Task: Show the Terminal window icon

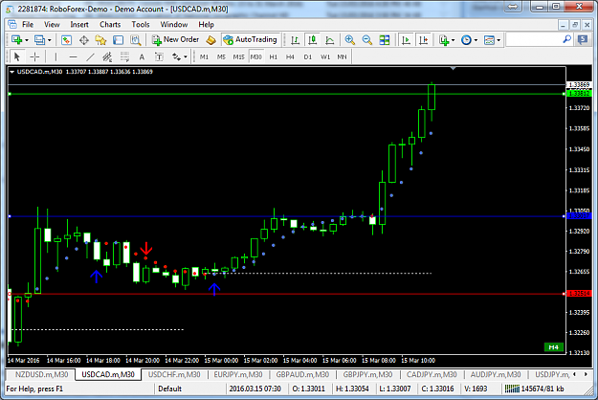Action: (119, 40)
